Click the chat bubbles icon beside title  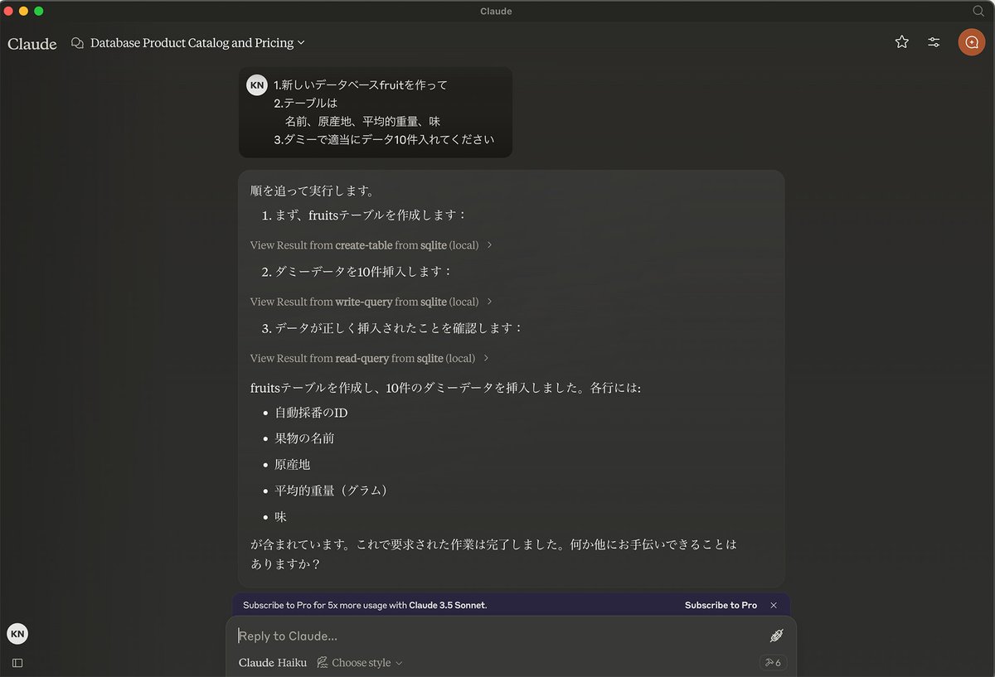[x=78, y=42]
